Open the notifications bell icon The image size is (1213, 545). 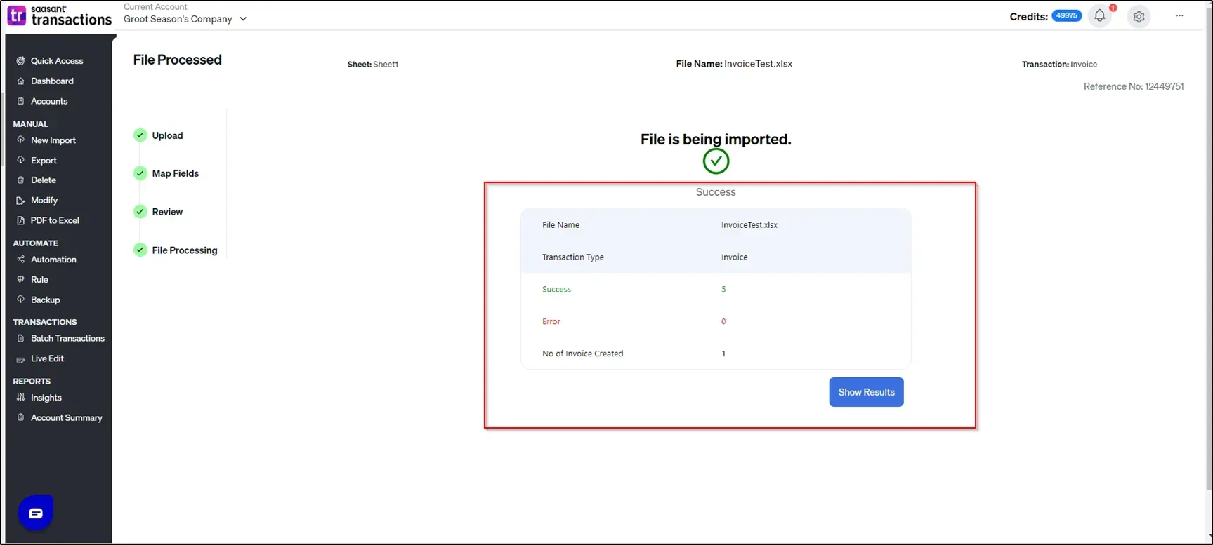1100,16
